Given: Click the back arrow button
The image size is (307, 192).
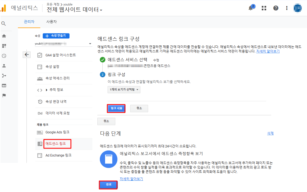Looking at the screenshot, I should tap(27, 55).
